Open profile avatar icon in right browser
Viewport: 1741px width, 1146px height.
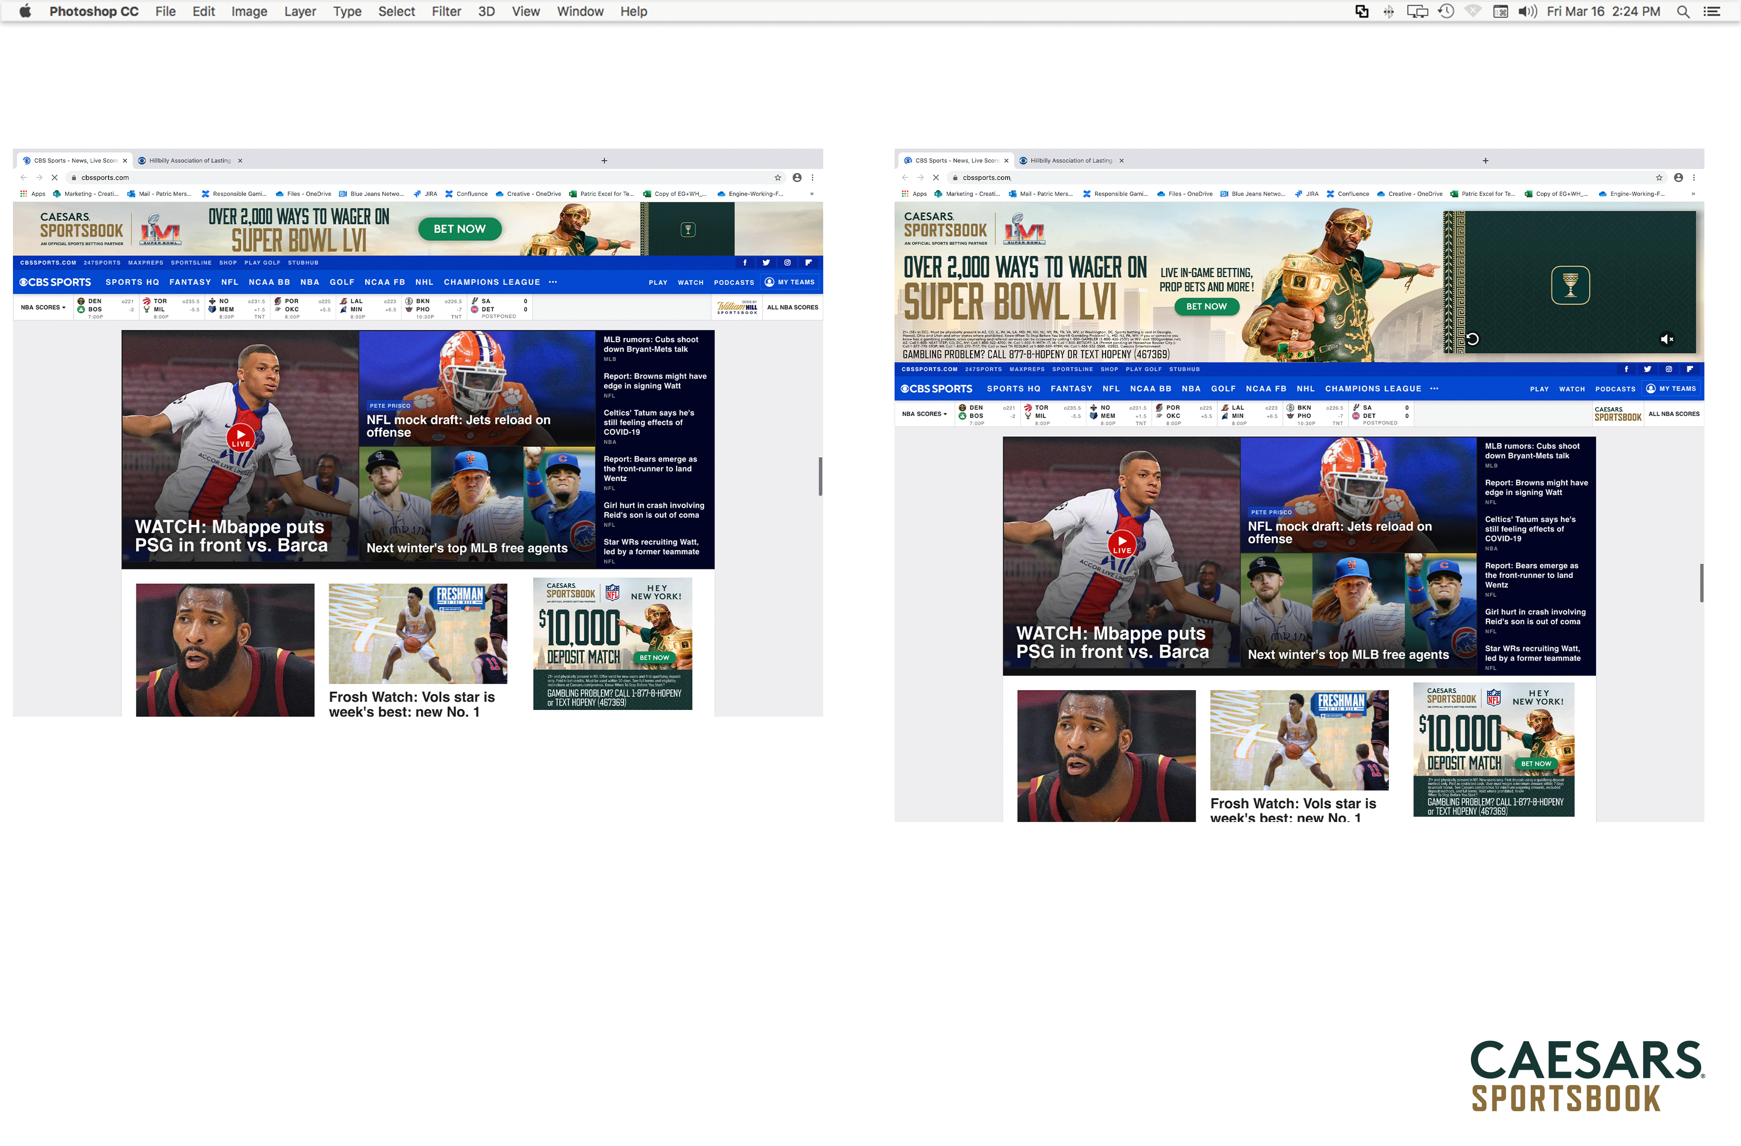[1679, 177]
